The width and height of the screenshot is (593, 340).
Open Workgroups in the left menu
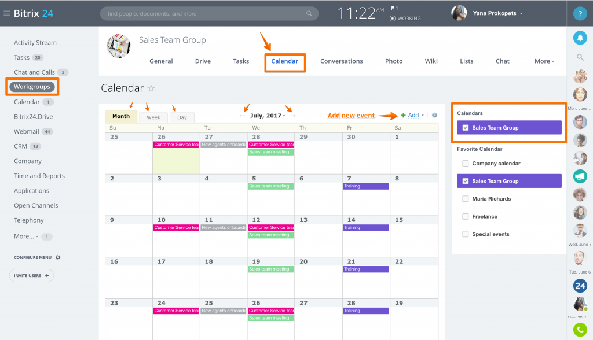tap(32, 87)
